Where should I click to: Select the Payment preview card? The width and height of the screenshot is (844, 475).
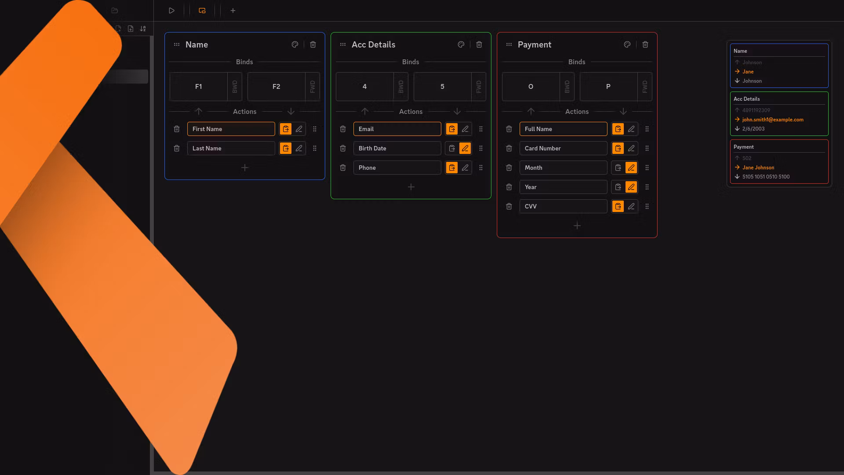(x=779, y=161)
